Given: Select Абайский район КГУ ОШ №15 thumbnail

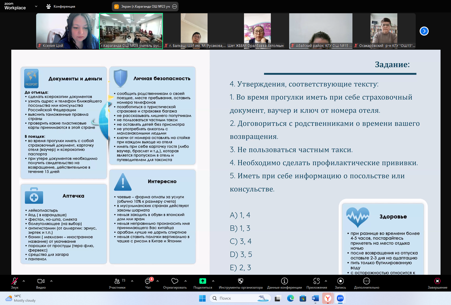Looking at the screenshot, I should coord(321,31).
